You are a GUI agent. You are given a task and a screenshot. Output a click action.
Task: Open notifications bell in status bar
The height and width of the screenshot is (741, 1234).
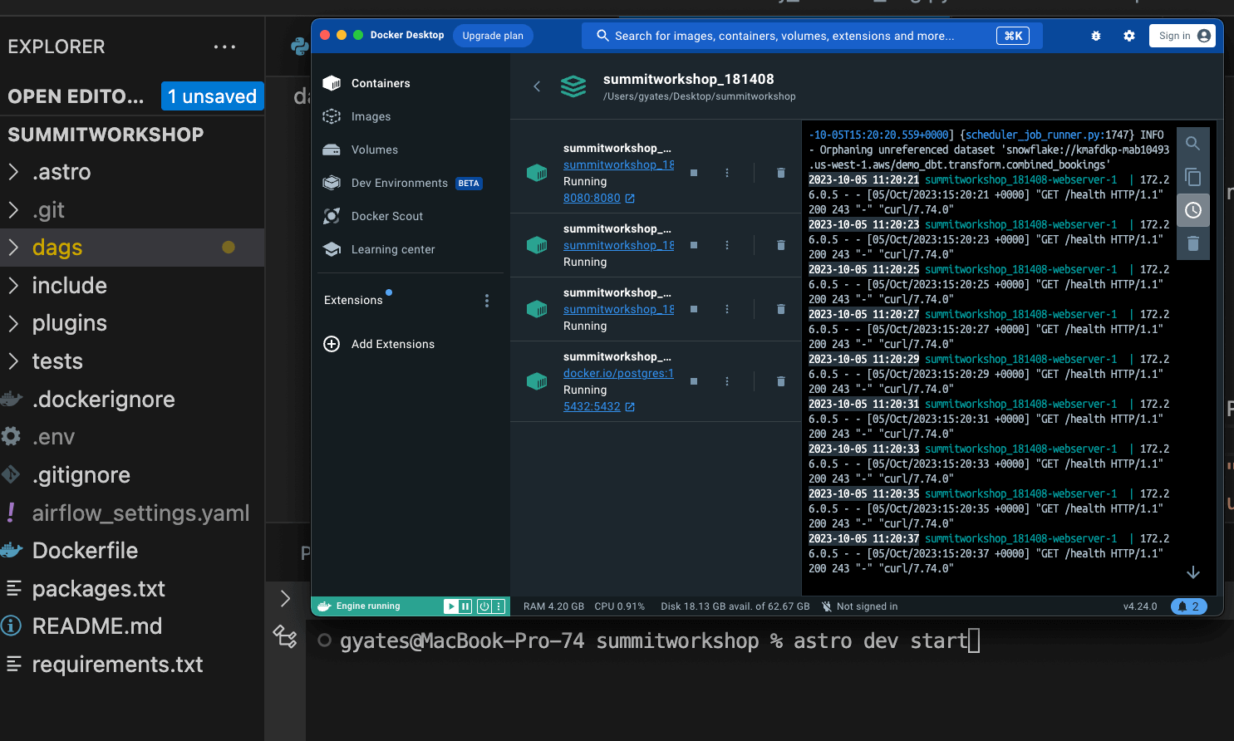click(1188, 606)
